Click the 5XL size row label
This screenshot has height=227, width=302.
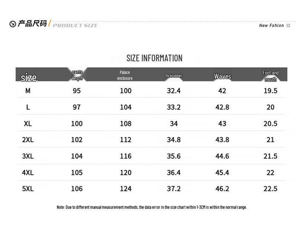click(28, 189)
